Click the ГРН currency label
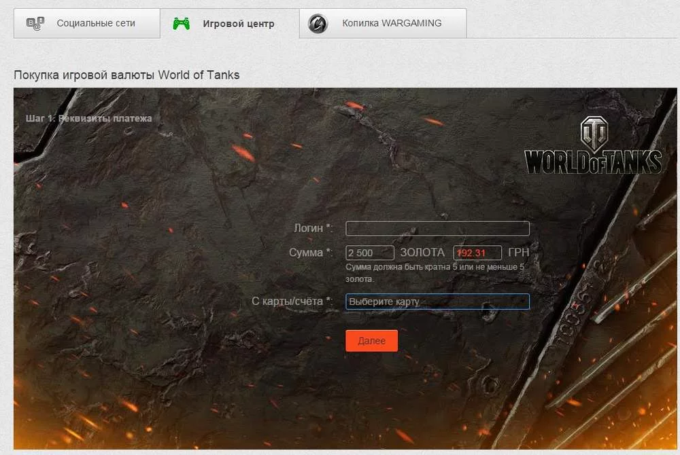680x455 pixels. pos(519,253)
